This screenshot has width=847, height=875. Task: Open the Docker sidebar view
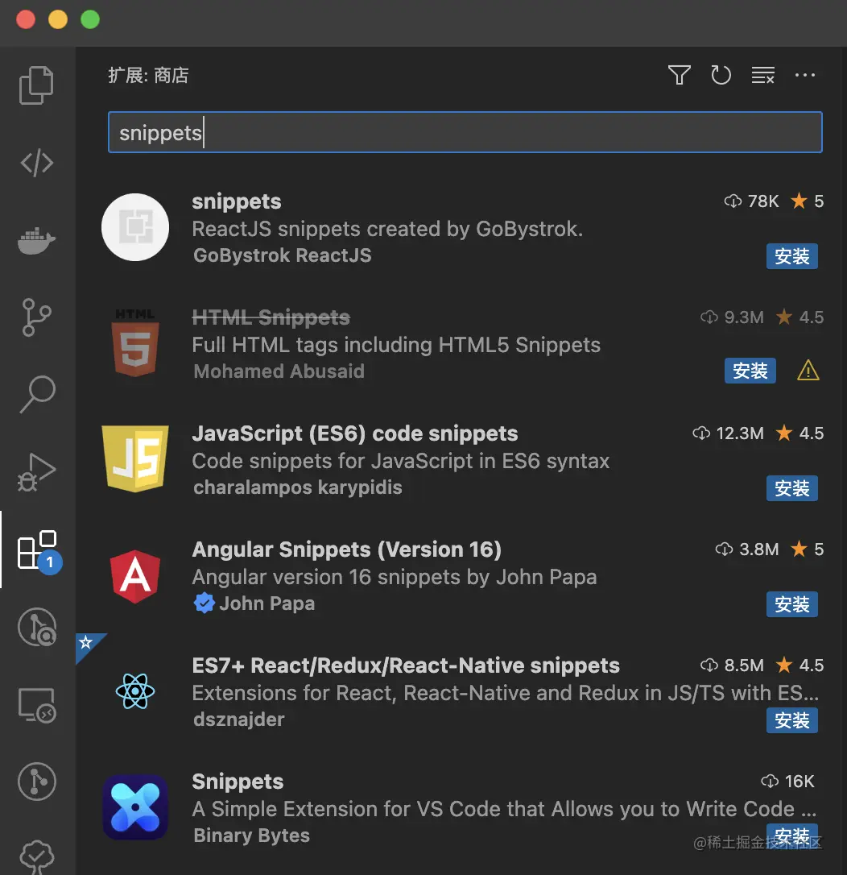pyautogui.click(x=37, y=241)
